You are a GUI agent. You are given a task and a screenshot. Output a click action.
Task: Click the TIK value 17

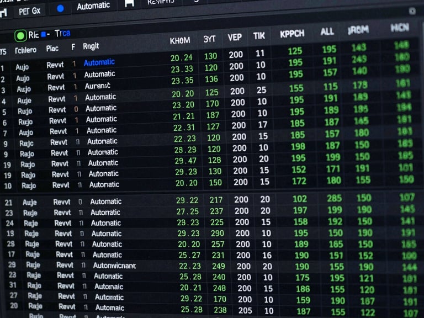(x=263, y=125)
